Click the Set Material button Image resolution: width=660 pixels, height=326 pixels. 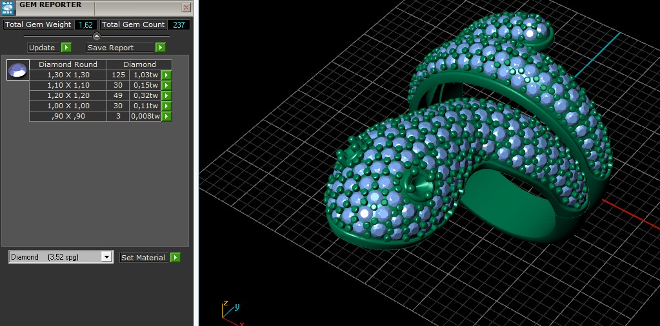click(x=145, y=258)
